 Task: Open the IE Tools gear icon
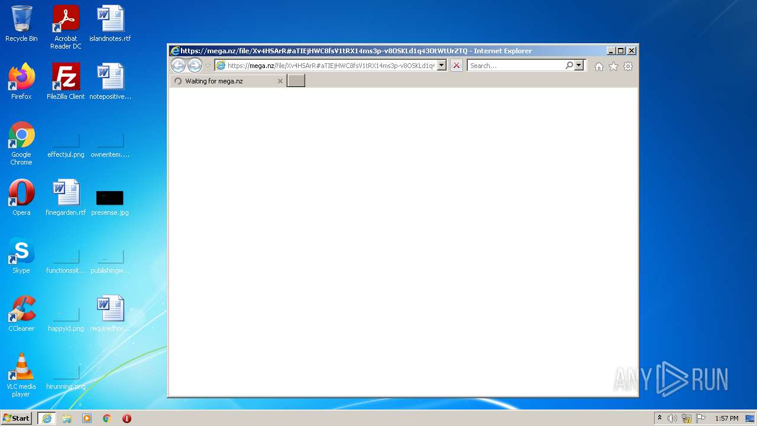coord(628,66)
